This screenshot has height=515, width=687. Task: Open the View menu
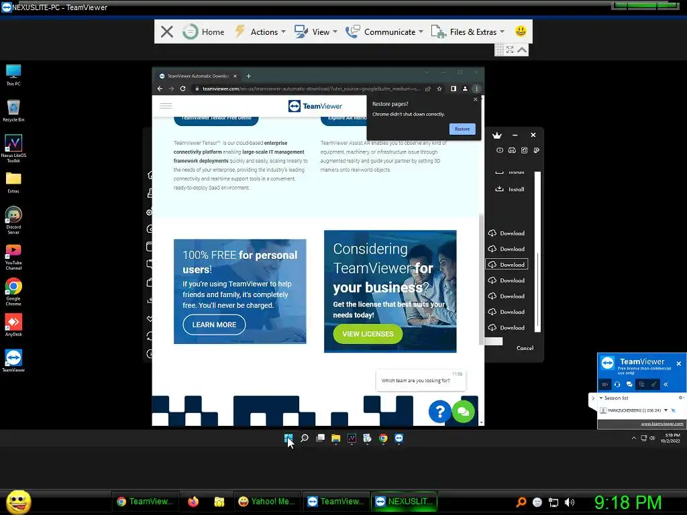click(x=316, y=32)
